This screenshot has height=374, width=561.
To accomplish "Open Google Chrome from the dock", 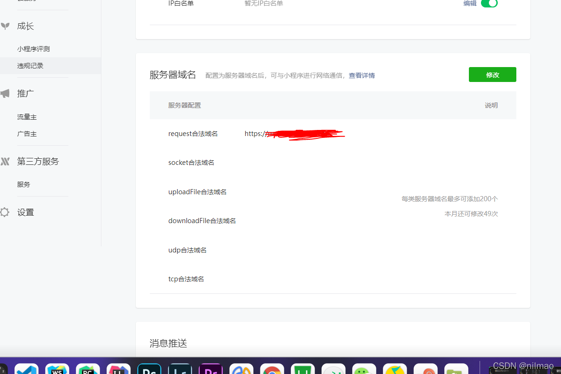I will pyautogui.click(x=272, y=370).
